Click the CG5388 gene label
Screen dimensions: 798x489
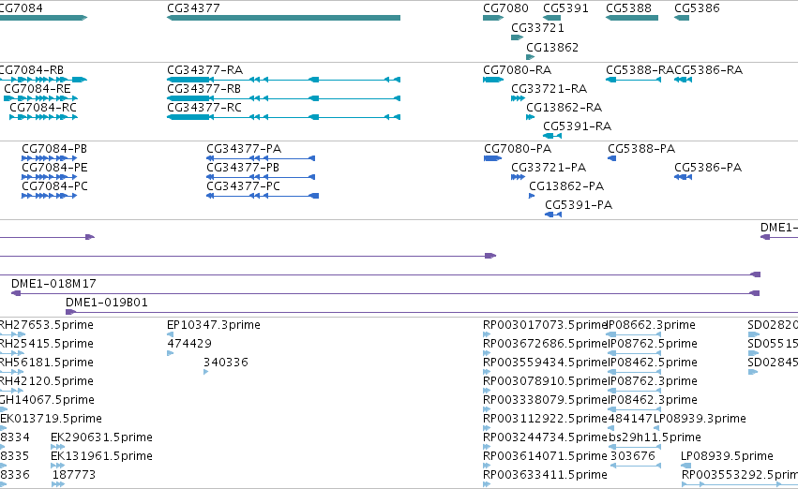(x=628, y=8)
